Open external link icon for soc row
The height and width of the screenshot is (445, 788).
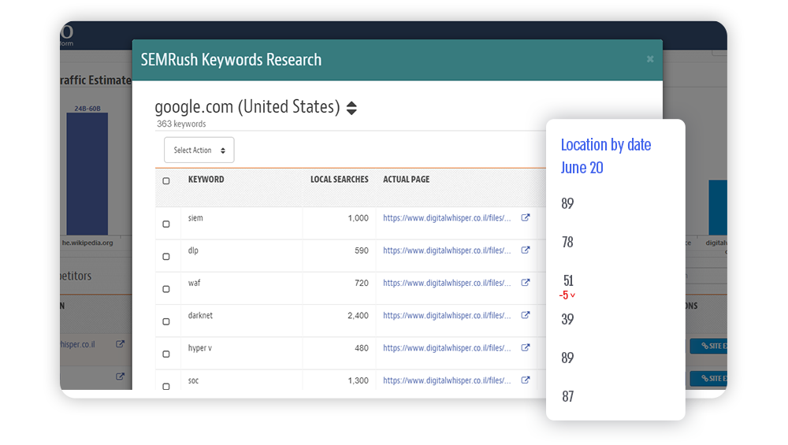click(525, 380)
